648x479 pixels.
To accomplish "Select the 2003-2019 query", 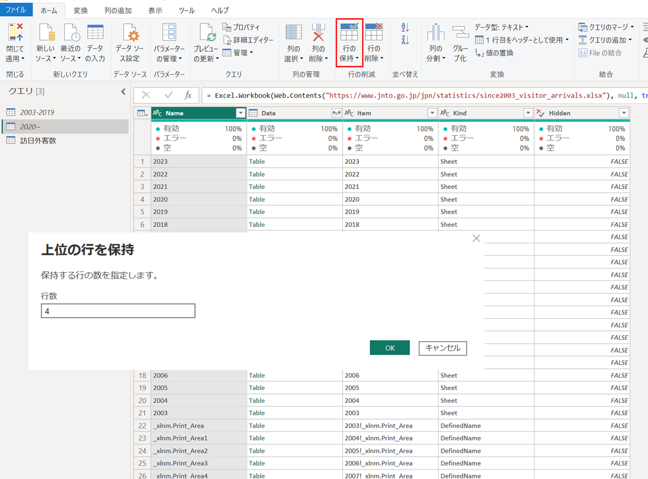I will pos(65,112).
